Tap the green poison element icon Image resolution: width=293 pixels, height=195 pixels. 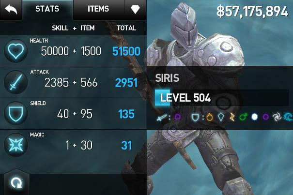click(x=243, y=117)
